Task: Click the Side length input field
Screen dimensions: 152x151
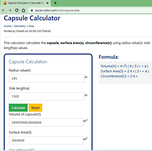Action: [47, 96]
